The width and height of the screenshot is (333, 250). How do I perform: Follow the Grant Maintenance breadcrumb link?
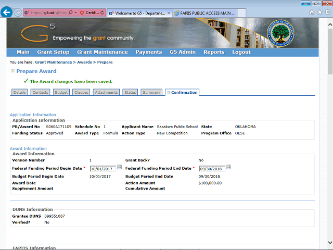[54, 63]
